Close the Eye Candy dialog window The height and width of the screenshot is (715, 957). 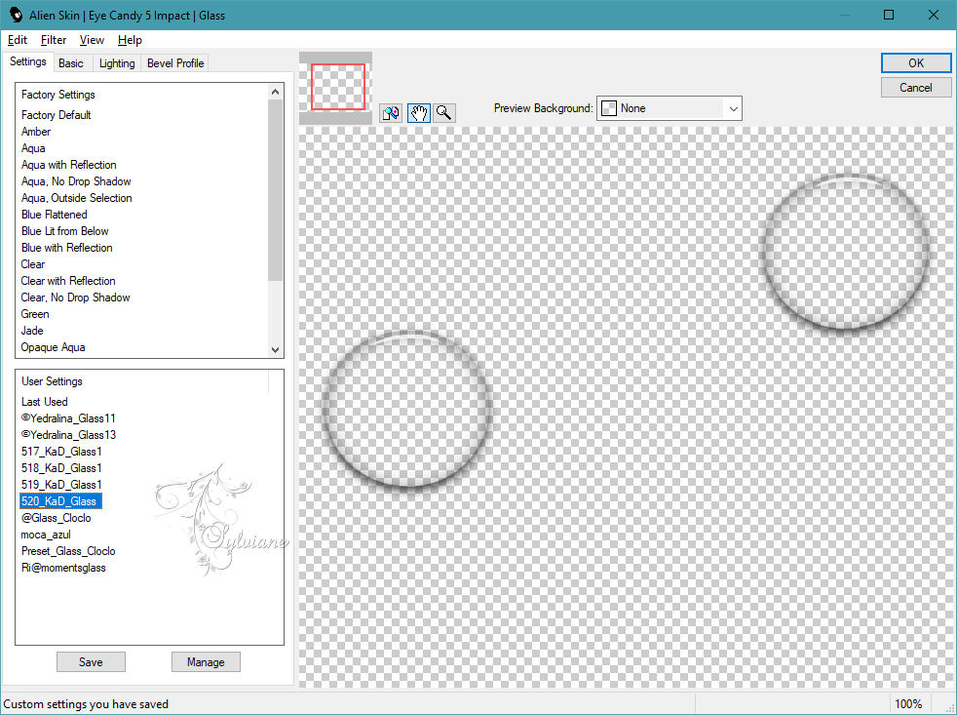click(934, 15)
